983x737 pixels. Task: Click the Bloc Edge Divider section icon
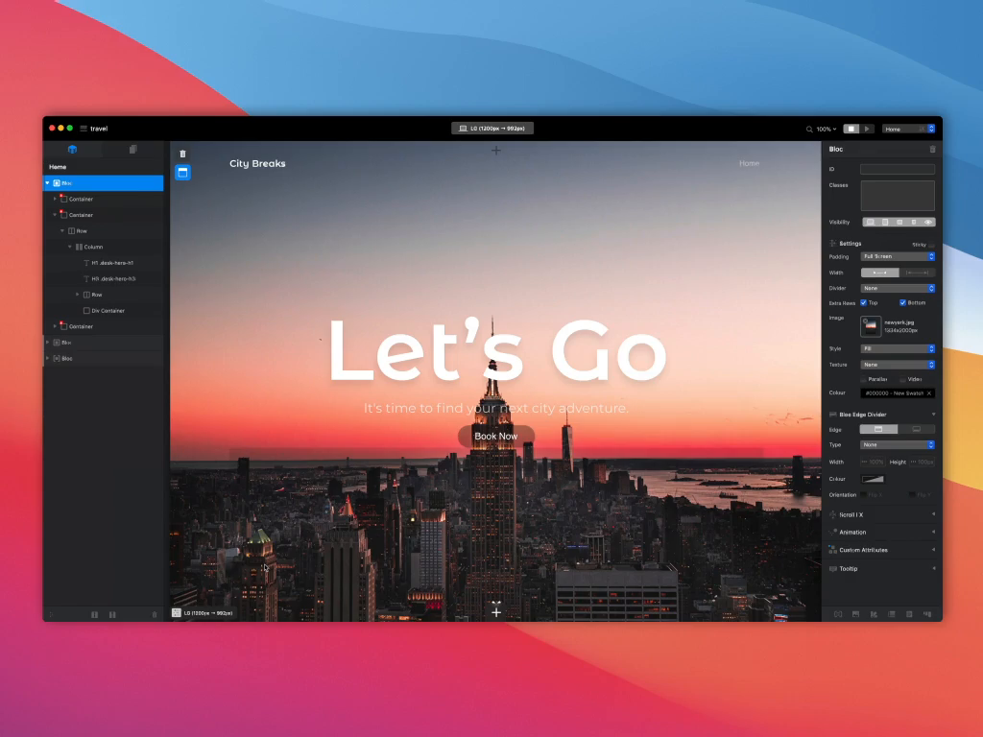click(832, 415)
